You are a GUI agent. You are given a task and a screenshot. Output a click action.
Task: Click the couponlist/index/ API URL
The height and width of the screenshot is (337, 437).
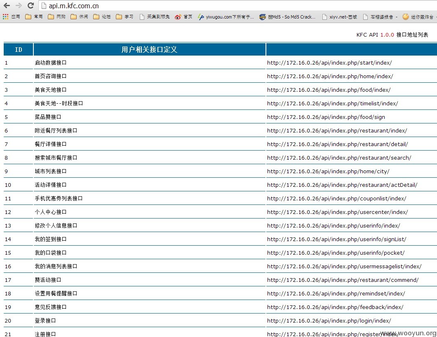click(x=337, y=198)
